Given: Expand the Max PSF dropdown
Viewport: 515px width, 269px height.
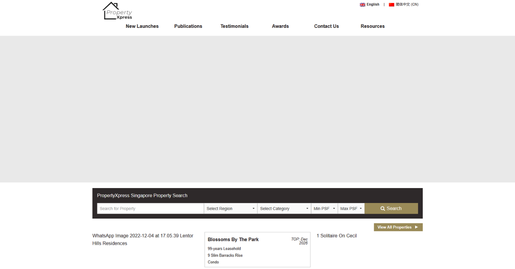Looking at the screenshot, I should [x=351, y=209].
